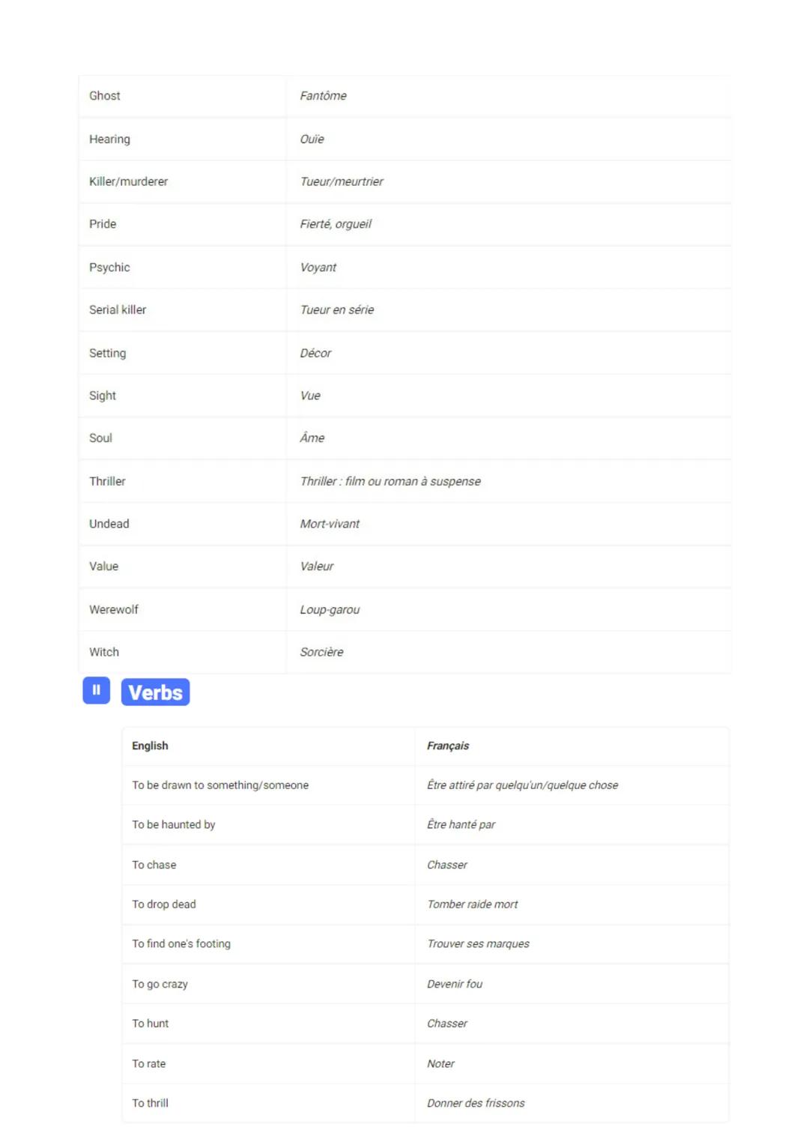809x1145 pixels.
Task: Select To be drawn to something/someone
Action: (x=220, y=785)
